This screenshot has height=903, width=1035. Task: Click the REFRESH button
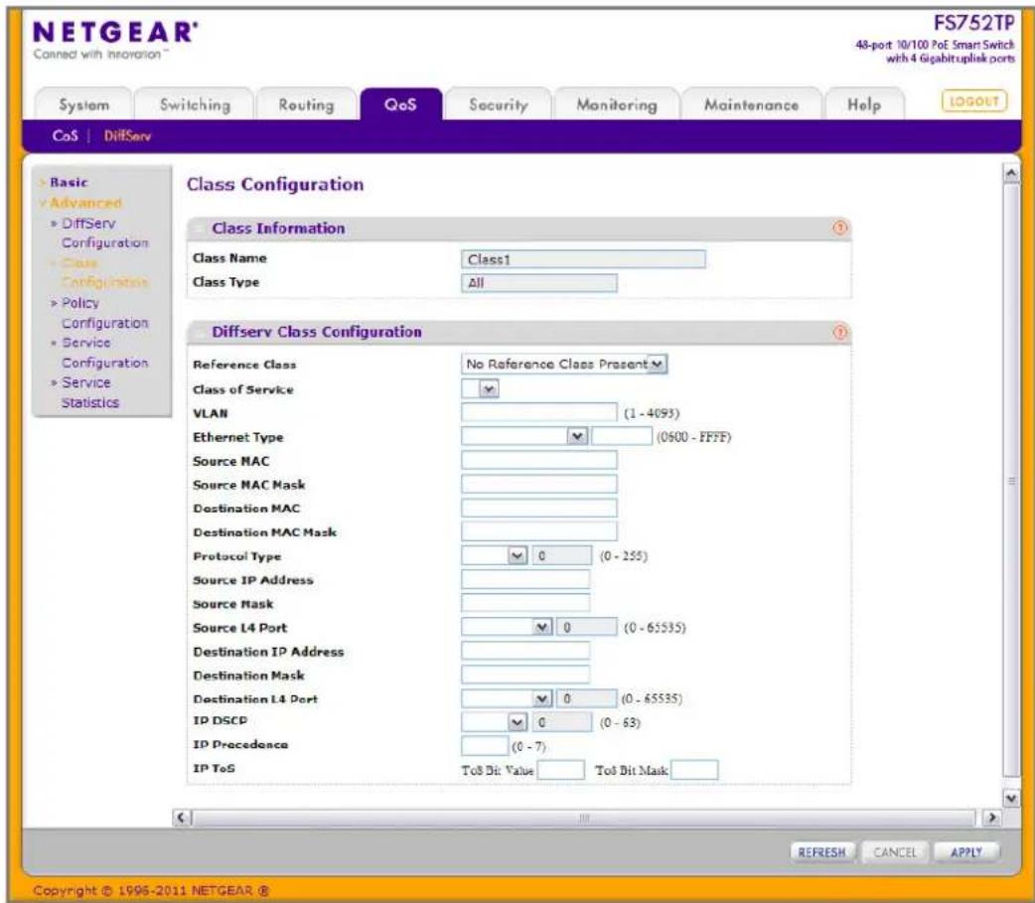tap(821, 852)
